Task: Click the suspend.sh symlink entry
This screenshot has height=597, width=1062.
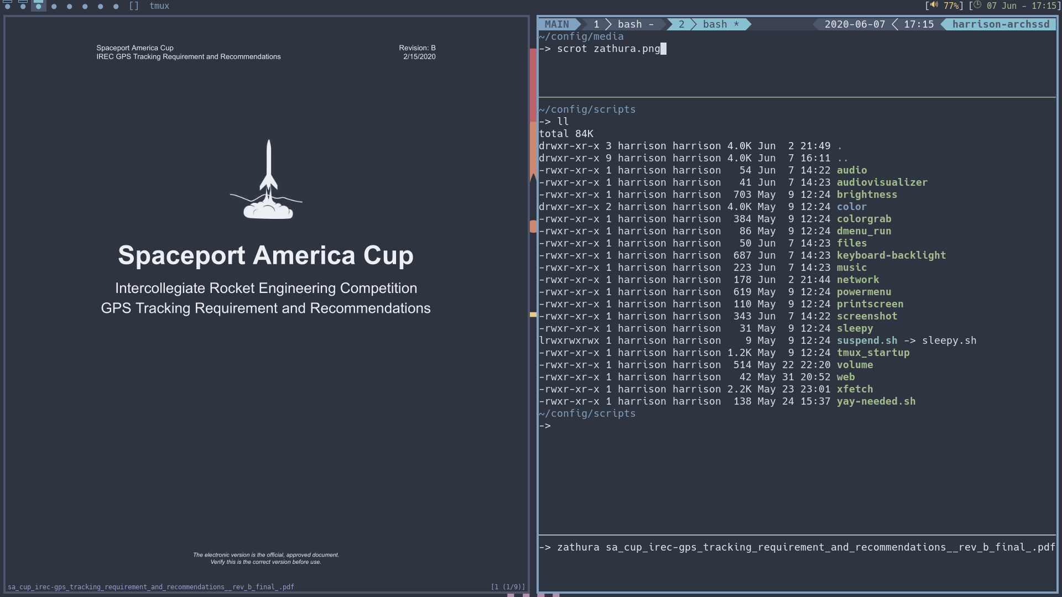Action: pos(867,341)
